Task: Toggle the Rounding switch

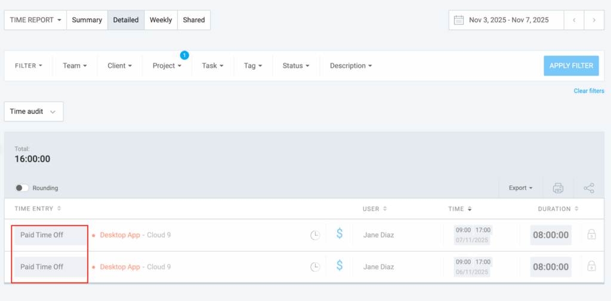Action: click(22, 188)
